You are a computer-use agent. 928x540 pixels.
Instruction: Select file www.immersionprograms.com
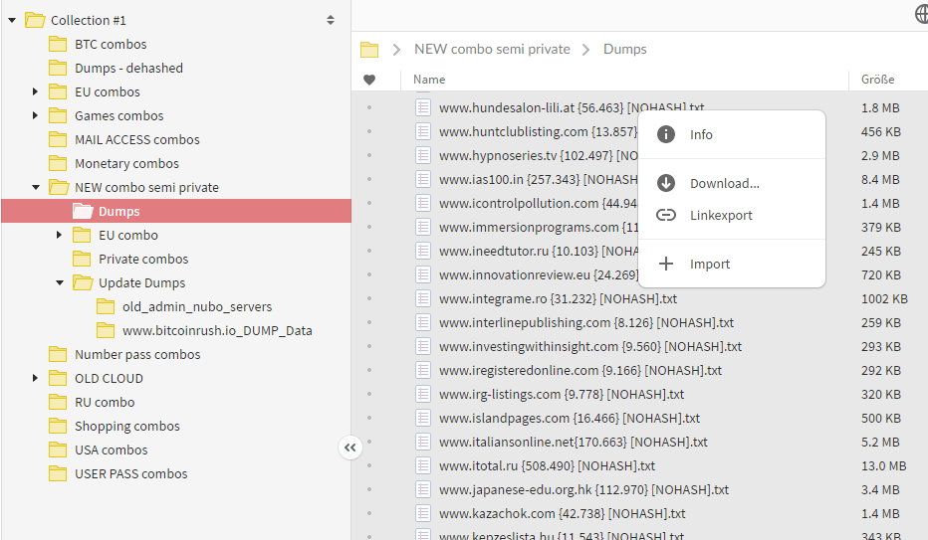(x=538, y=227)
